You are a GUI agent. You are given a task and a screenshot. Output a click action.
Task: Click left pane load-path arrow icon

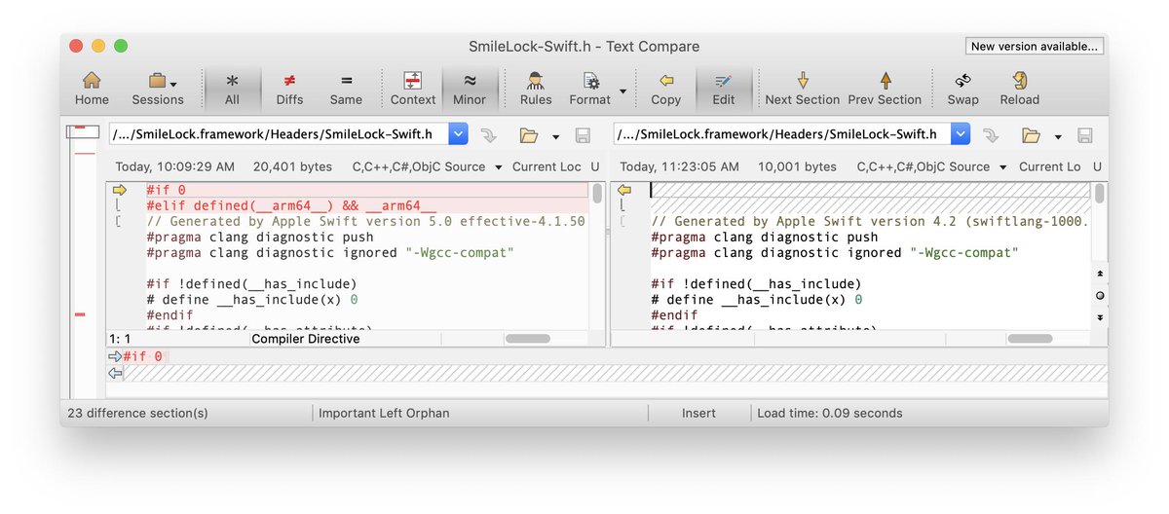pyautogui.click(x=490, y=135)
